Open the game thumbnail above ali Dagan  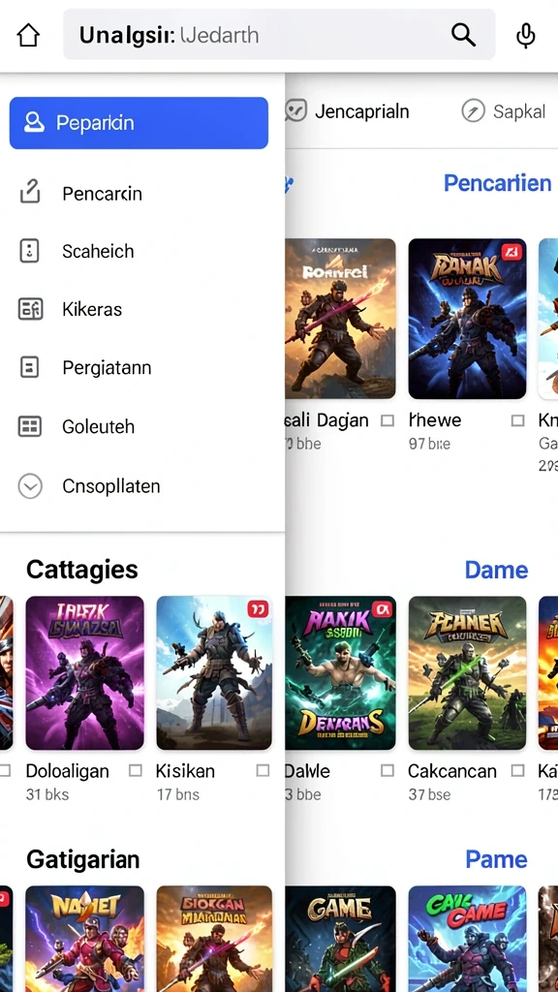click(x=340, y=318)
